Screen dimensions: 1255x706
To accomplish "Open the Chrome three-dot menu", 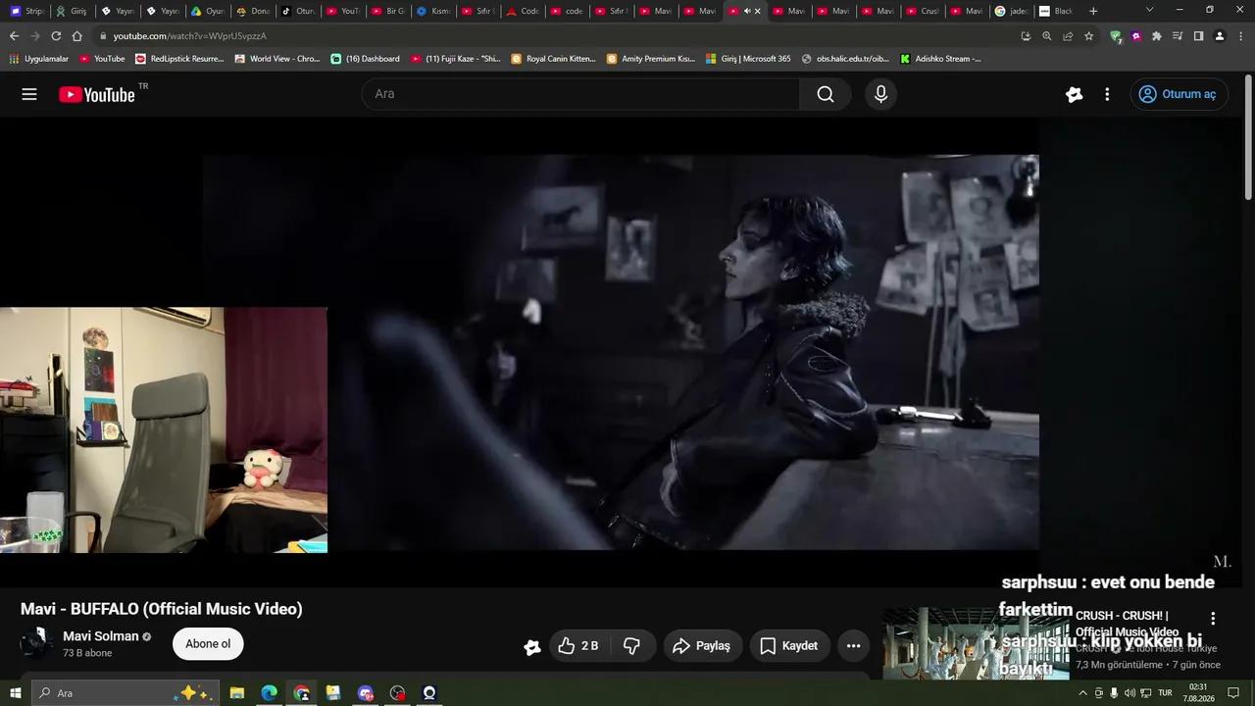I will pos(1240,36).
